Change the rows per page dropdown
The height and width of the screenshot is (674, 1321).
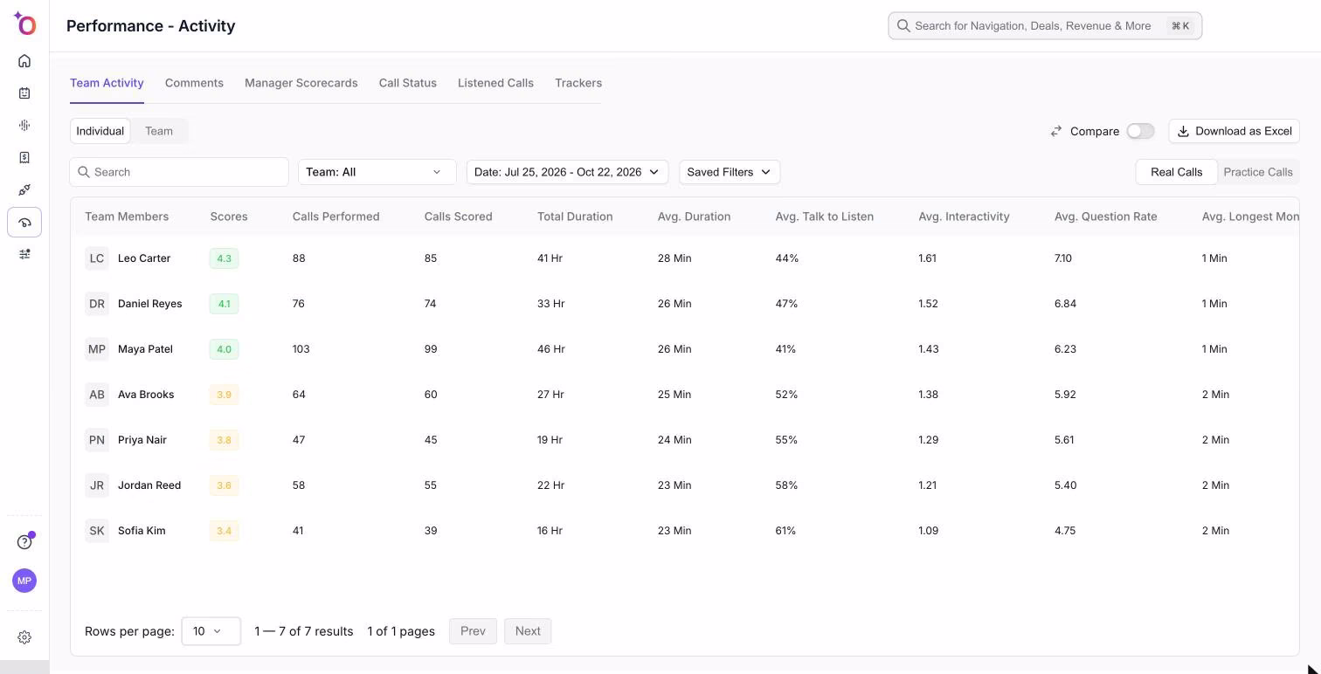point(211,631)
